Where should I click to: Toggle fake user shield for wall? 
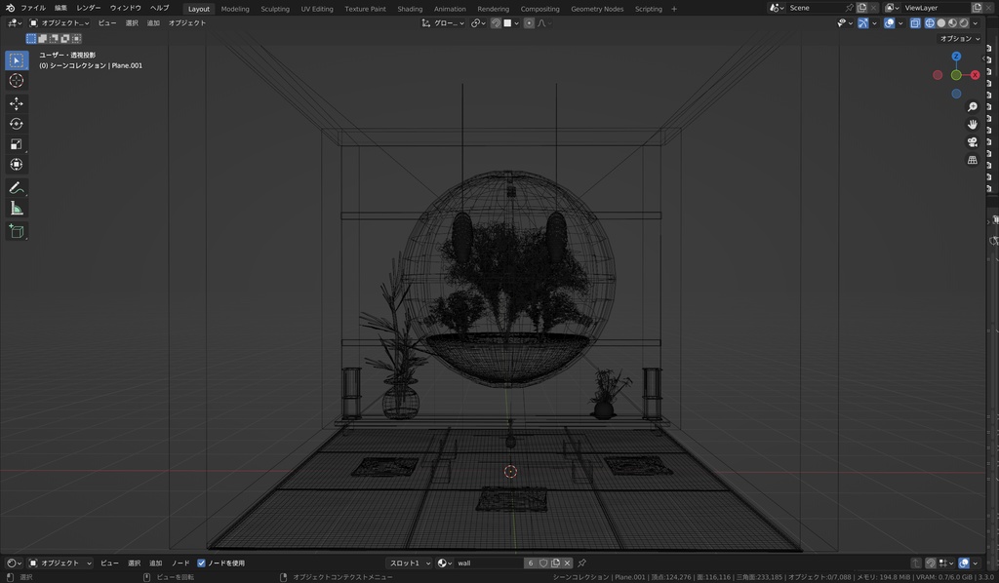(x=543, y=563)
